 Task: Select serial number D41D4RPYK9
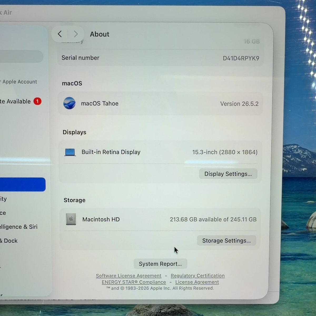click(241, 58)
